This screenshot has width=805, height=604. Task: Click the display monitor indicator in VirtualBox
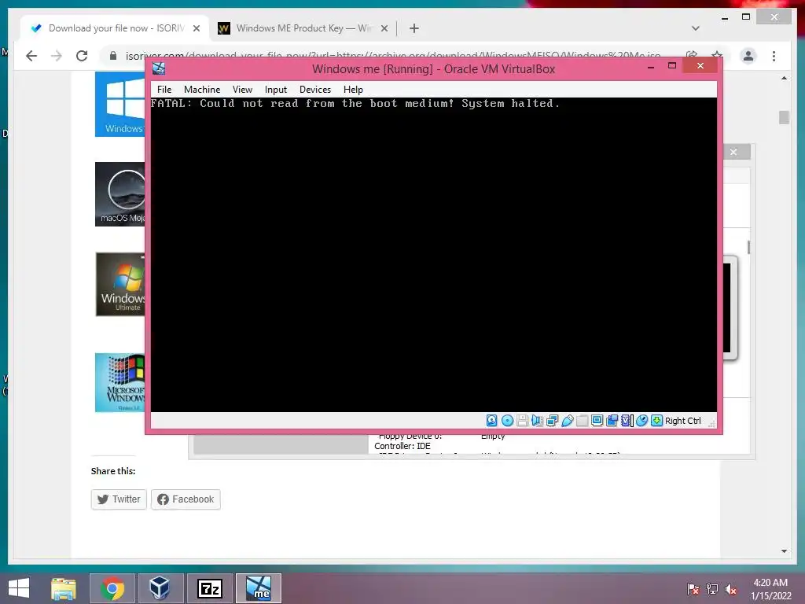597,421
